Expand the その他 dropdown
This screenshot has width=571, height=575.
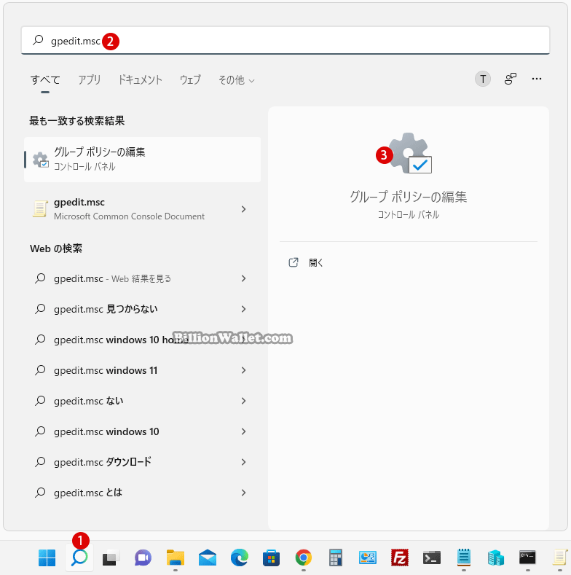click(236, 79)
